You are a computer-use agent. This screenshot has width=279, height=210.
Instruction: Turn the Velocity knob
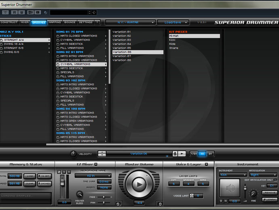point(73,154)
